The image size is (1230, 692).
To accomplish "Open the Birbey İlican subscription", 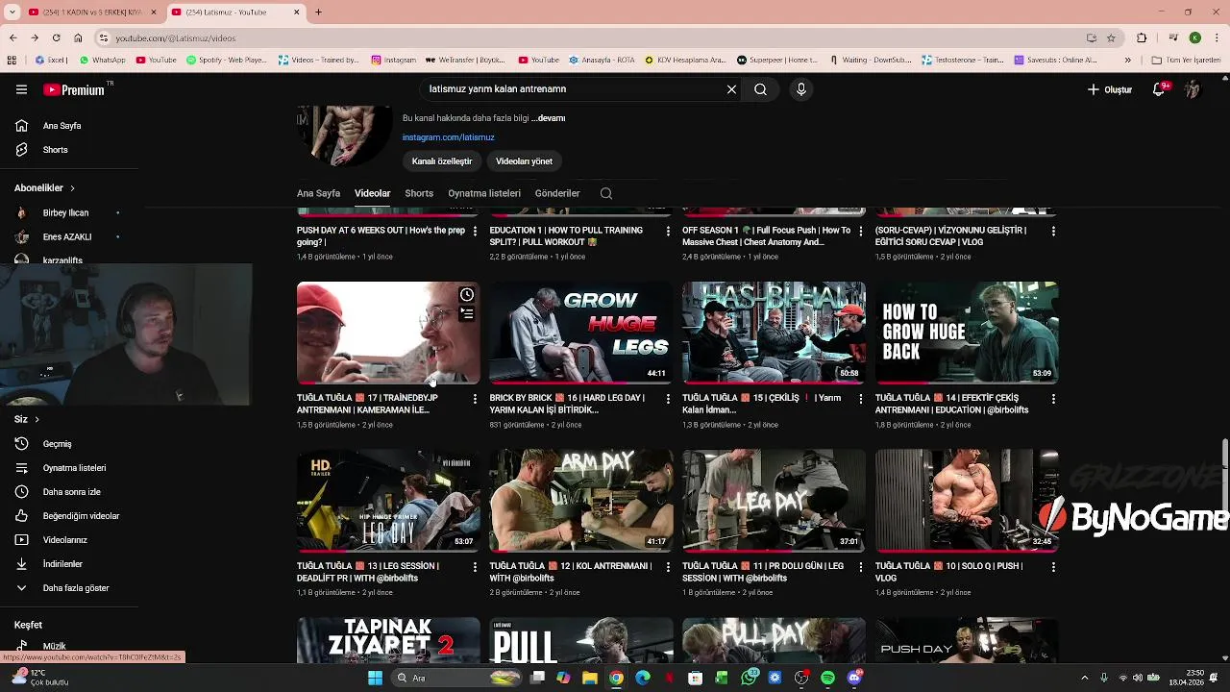I will 67,212.
